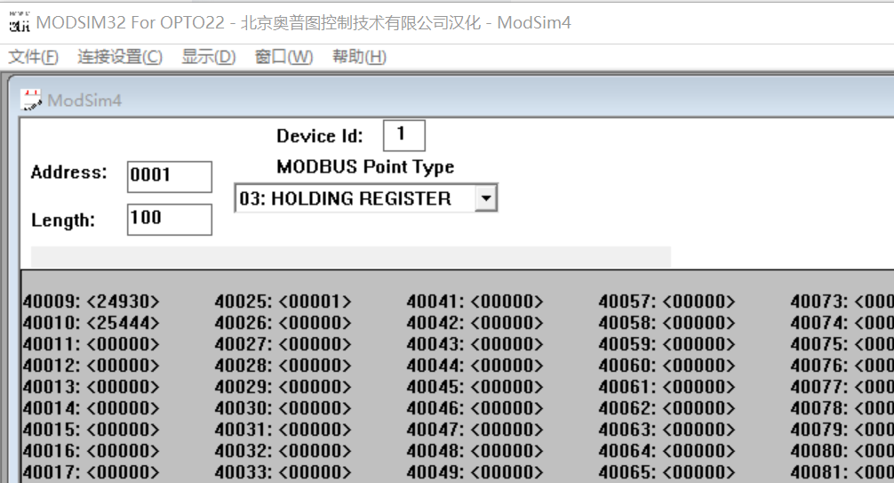
Task: Select the 03: HOLDING REGISTER combo box
Action: point(366,198)
